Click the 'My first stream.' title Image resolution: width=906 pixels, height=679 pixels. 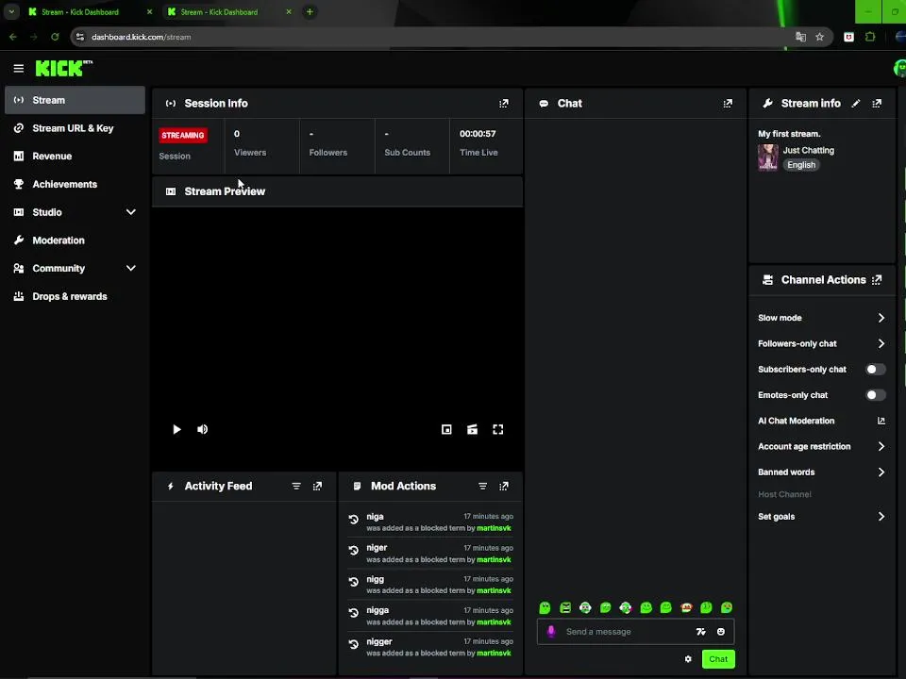coord(789,134)
